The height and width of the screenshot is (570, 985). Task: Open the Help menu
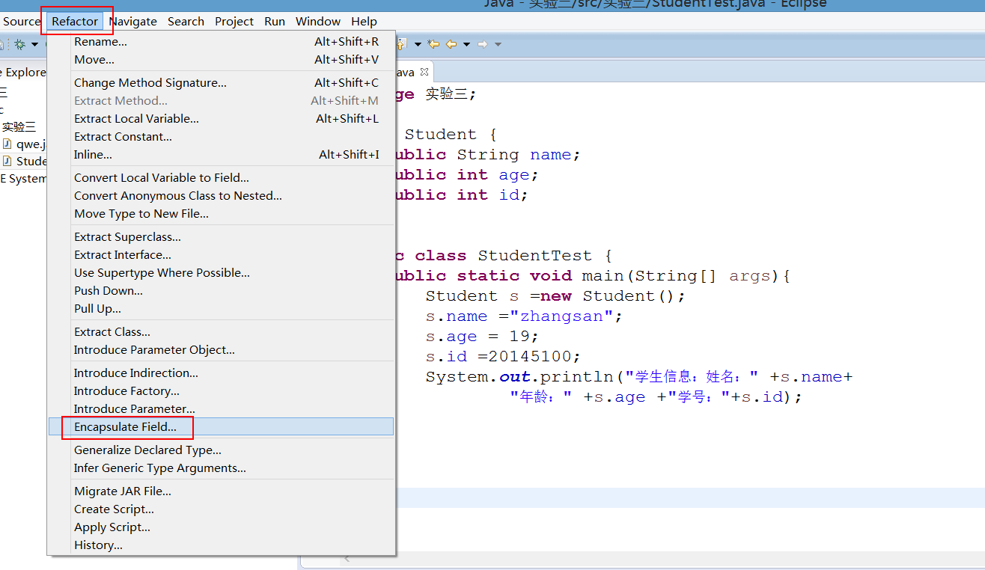click(364, 22)
